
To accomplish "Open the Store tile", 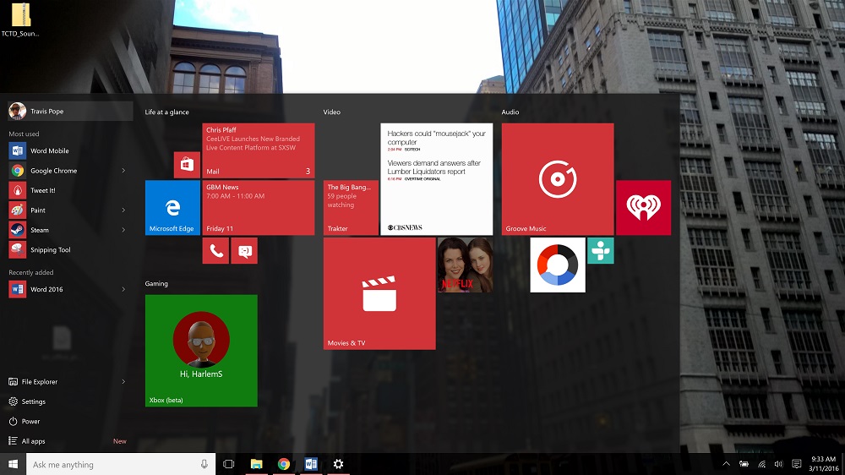I will [187, 165].
